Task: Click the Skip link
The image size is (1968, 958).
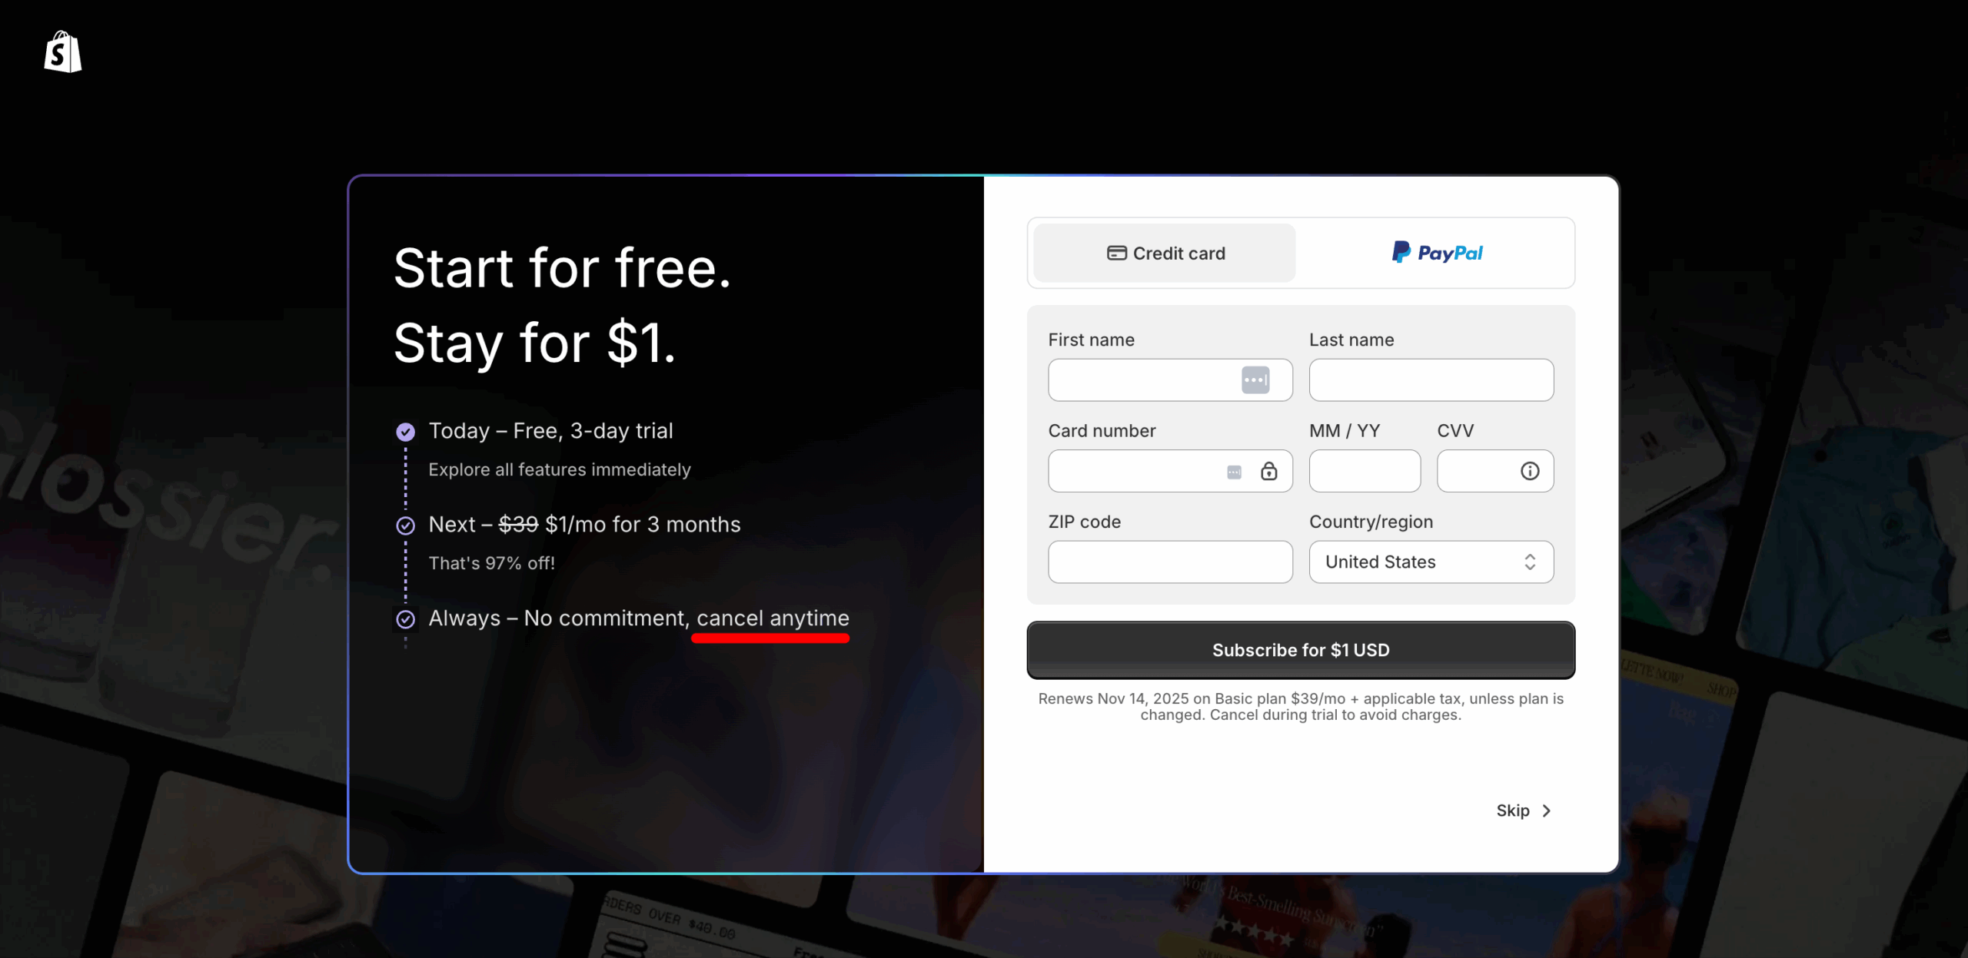Action: [x=1512, y=810]
